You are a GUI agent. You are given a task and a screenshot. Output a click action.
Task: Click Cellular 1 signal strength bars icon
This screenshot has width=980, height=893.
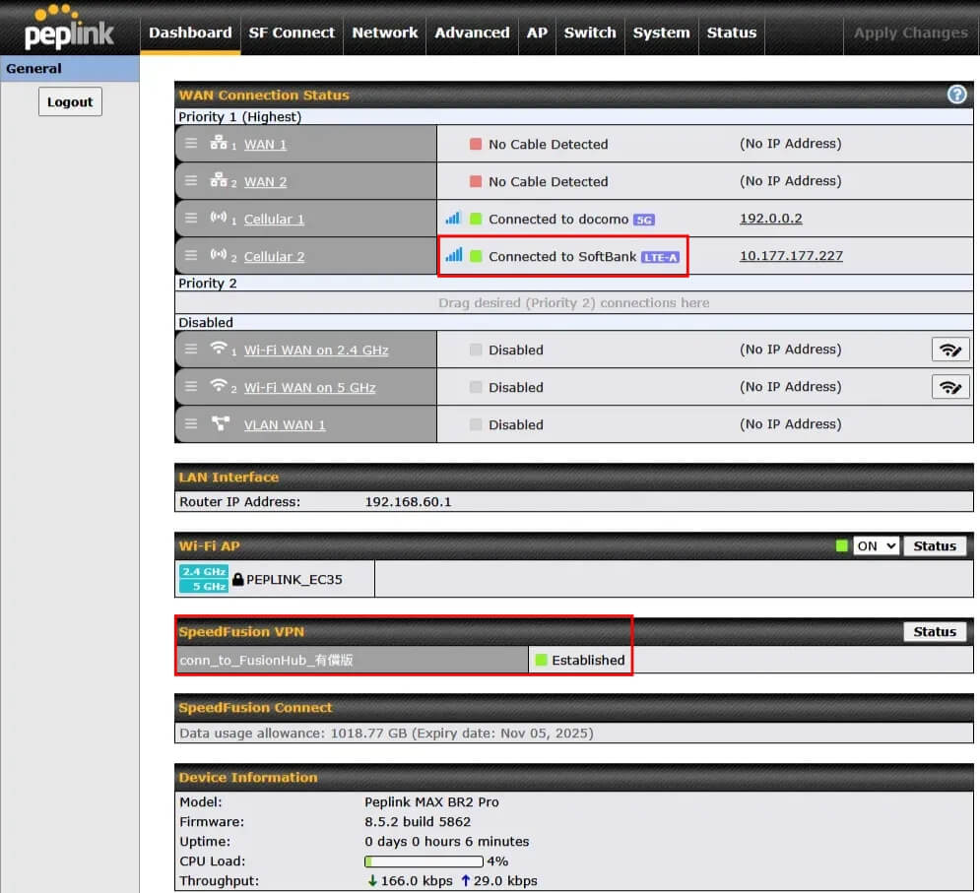453,219
